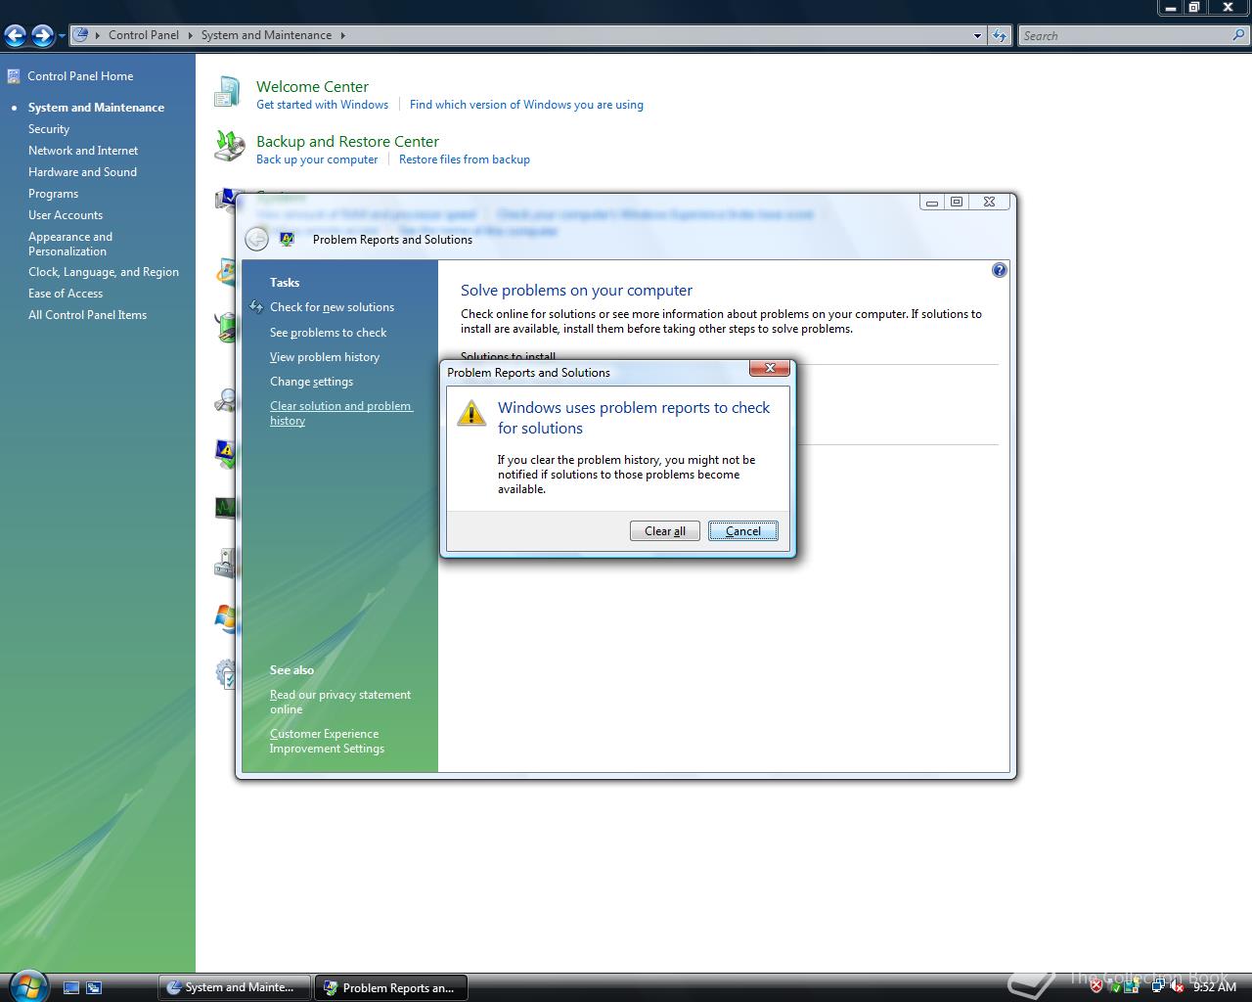Click the Clear all button
This screenshot has height=1002, width=1252.
coord(665,531)
